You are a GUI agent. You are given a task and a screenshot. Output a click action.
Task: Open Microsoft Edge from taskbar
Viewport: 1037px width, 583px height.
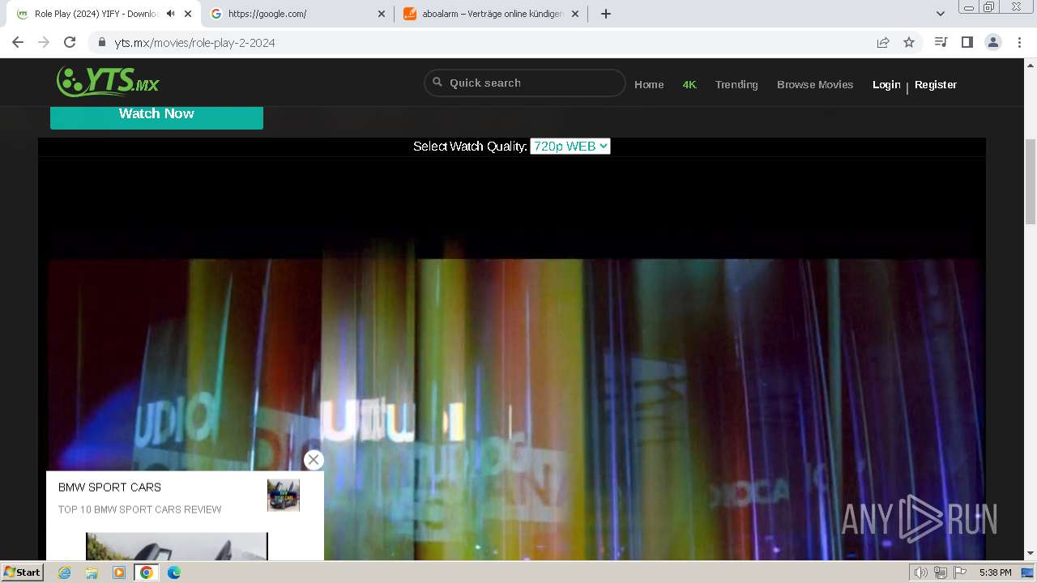(x=174, y=572)
